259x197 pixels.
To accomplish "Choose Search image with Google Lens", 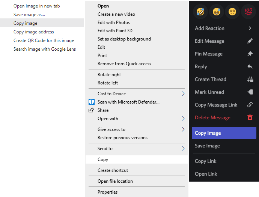I will [45, 49].
